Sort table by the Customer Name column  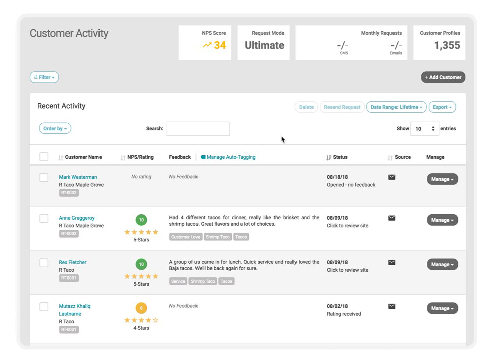click(x=60, y=157)
